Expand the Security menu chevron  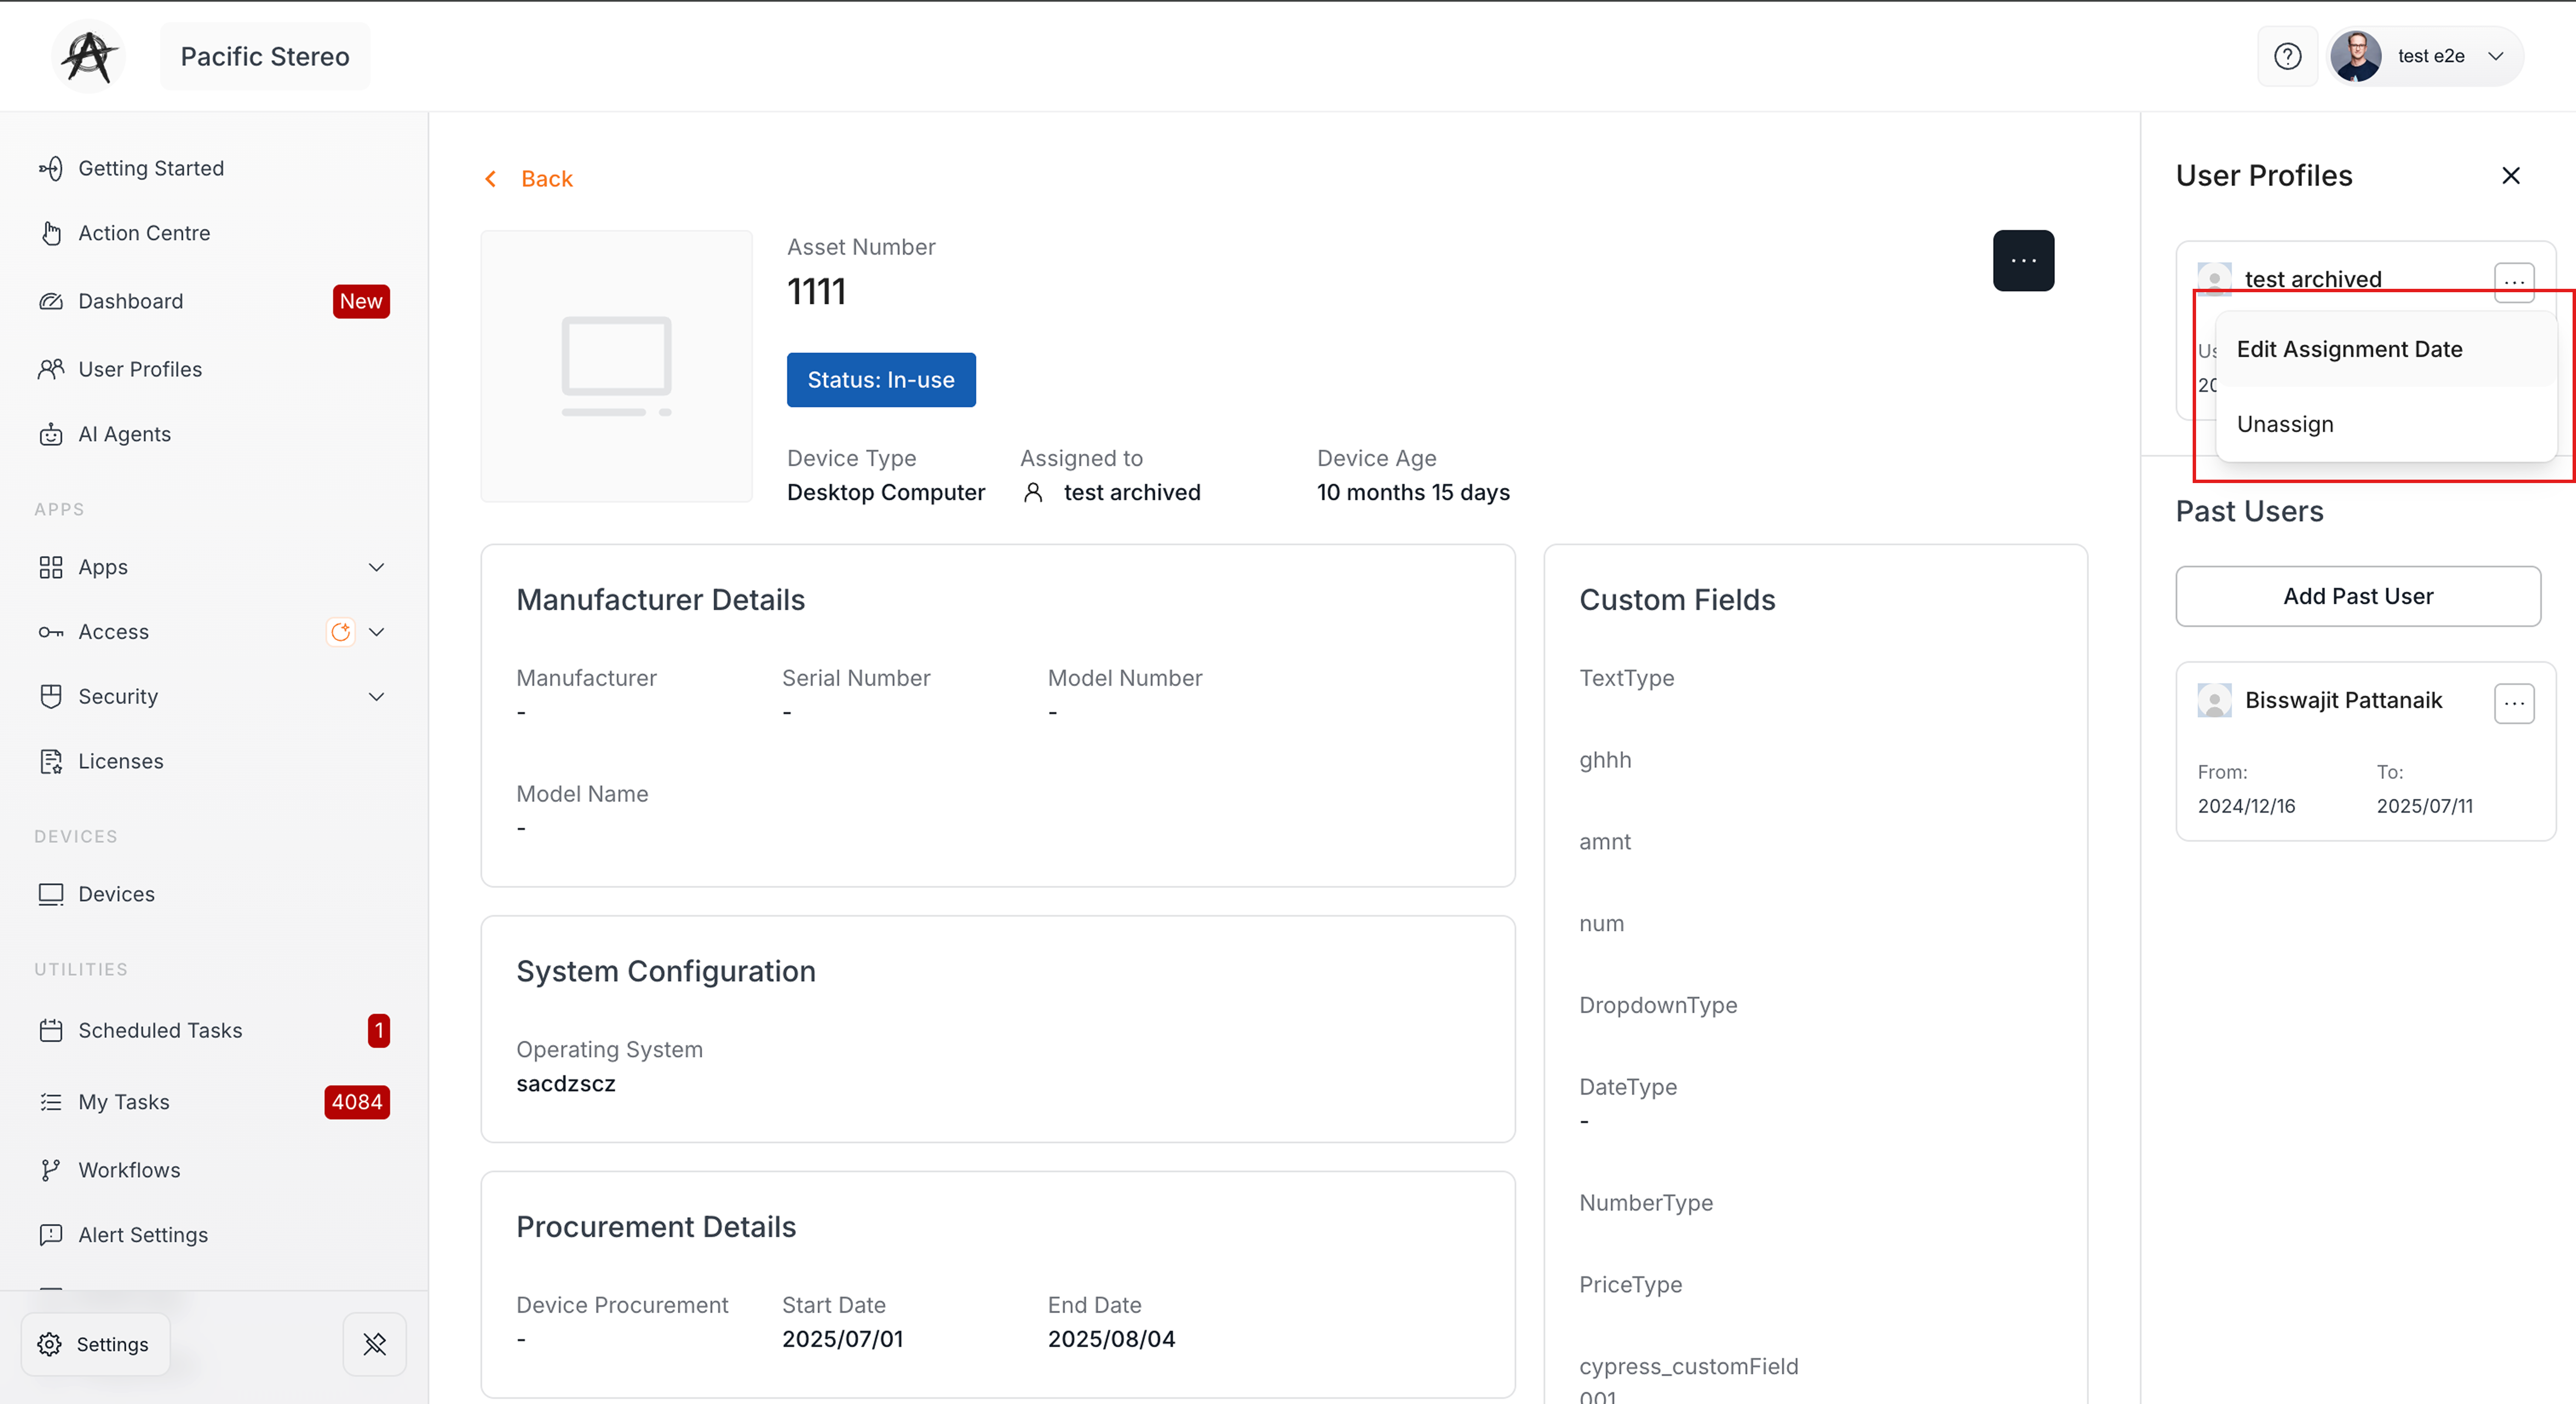[x=376, y=696]
